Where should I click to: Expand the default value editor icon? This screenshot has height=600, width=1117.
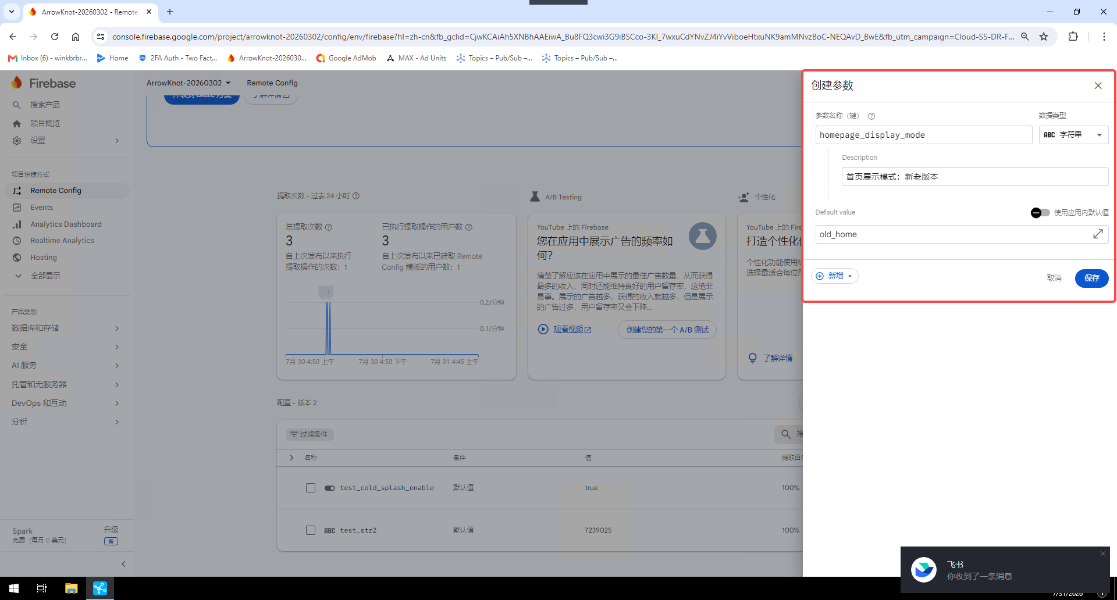click(x=1098, y=234)
